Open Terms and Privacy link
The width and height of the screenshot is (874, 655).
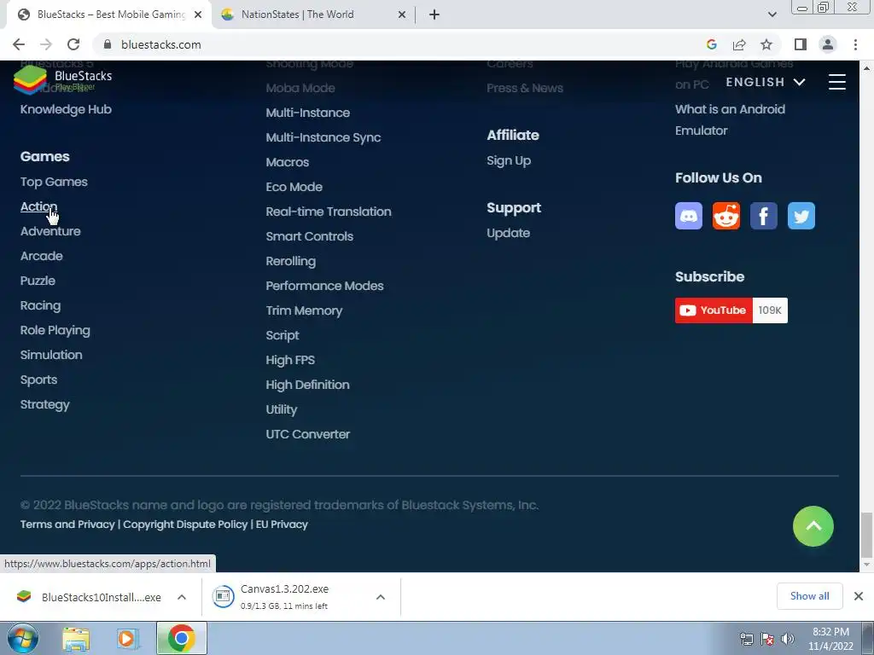click(67, 525)
